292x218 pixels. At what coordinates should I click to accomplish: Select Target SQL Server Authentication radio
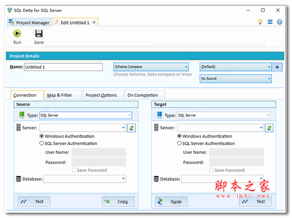(180, 143)
